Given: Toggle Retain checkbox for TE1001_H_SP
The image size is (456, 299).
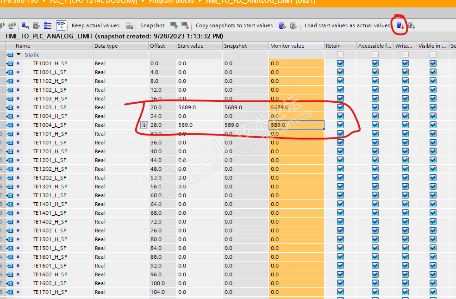Looking at the screenshot, I should pyautogui.click(x=340, y=63).
